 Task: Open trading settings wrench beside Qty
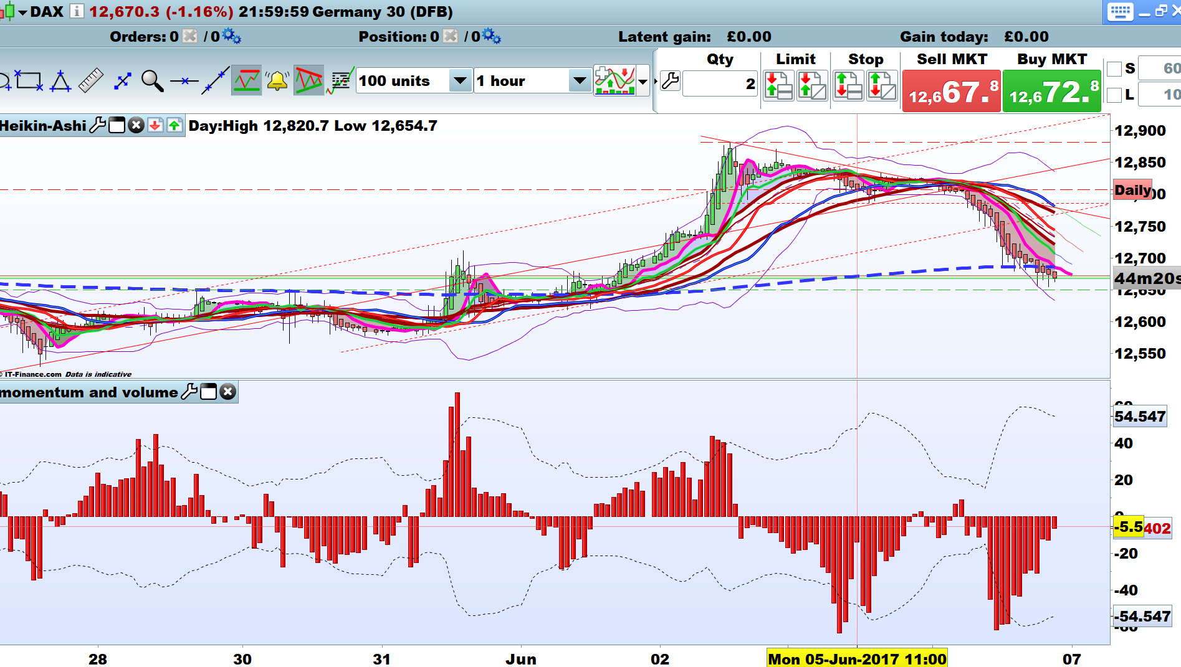click(x=670, y=81)
